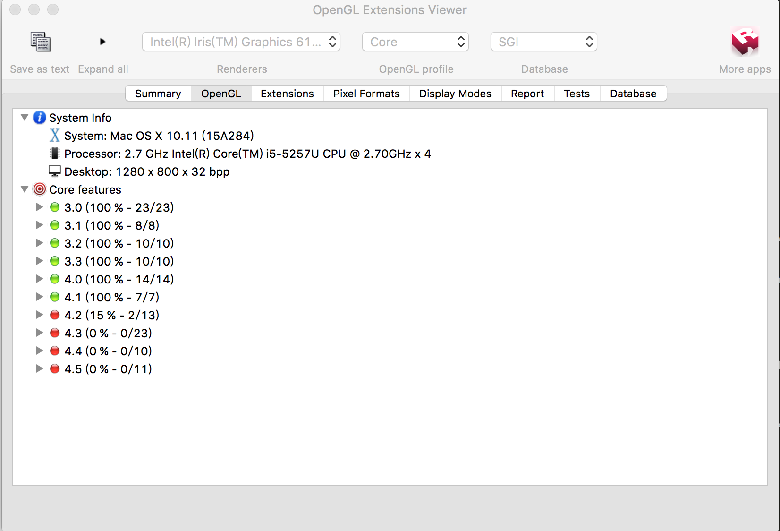The image size is (780, 531).
Task: Show the Display Modes tab
Action: tap(455, 94)
